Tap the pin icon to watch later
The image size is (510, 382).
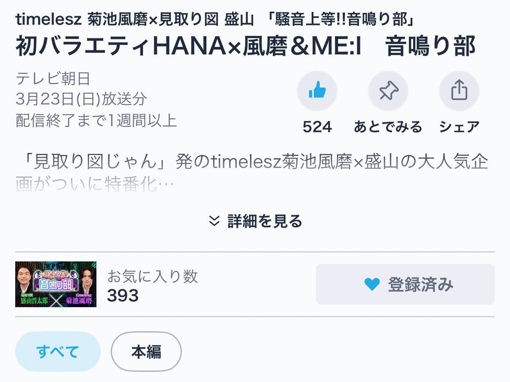(x=388, y=91)
